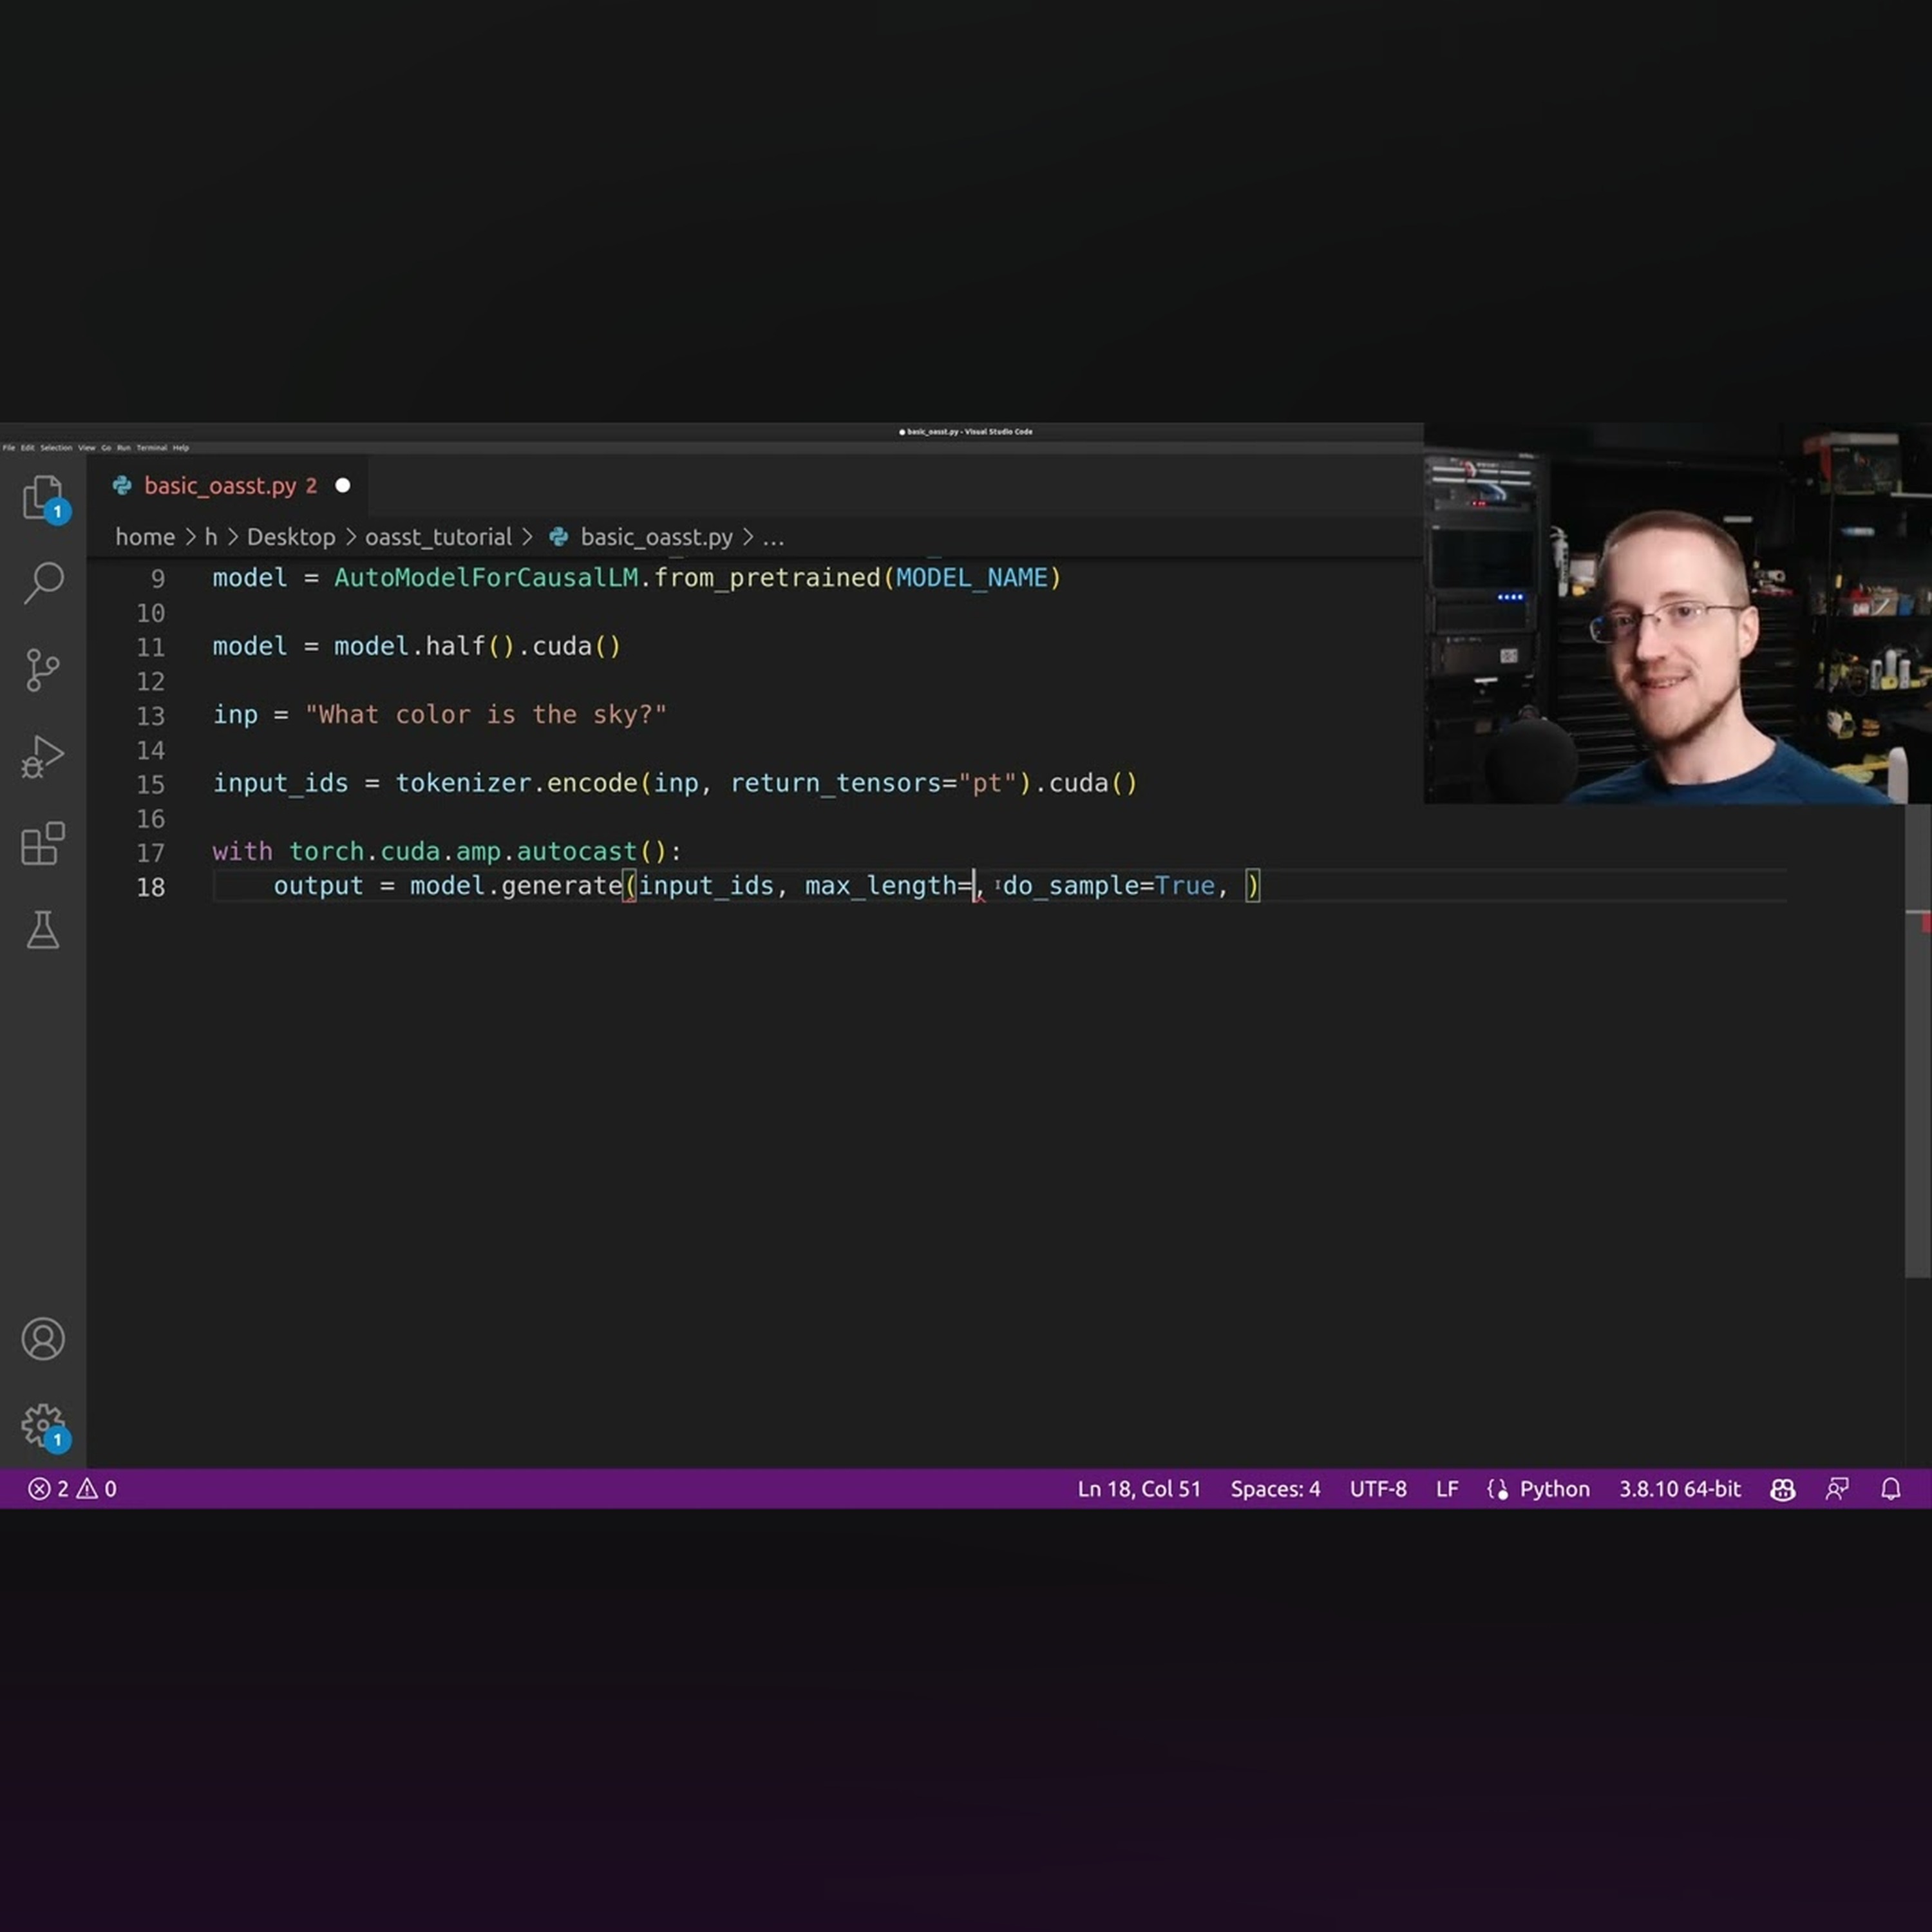Image resolution: width=1932 pixels, height=1932 pixels.
Task: Expand the 'h' breadcrumb segment
Action: point(211,537)
